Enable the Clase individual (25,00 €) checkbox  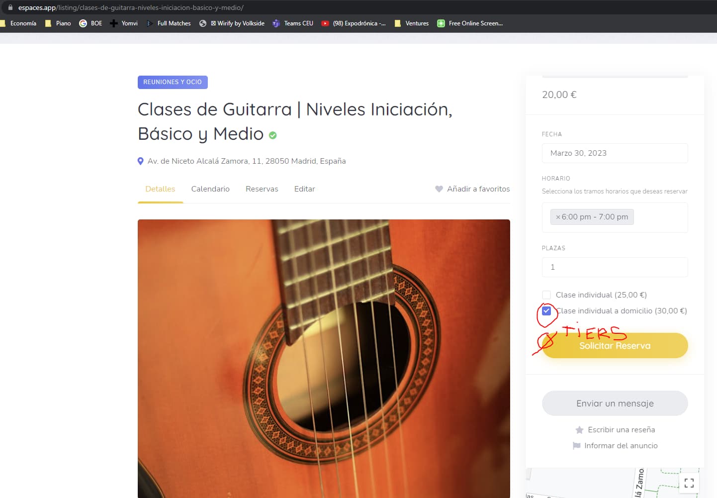tap(546, 295)
